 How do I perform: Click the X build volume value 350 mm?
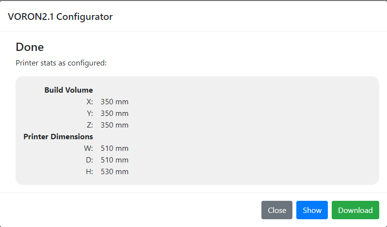(114, 102)
